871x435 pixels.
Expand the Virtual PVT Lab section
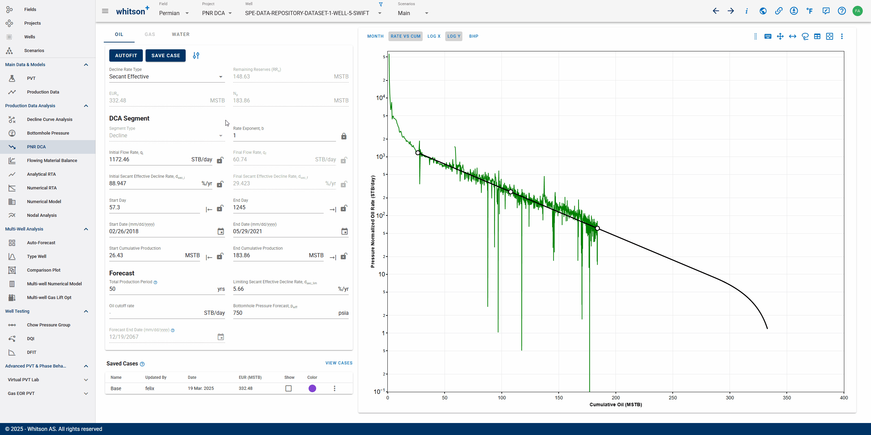tap(86, 380)
